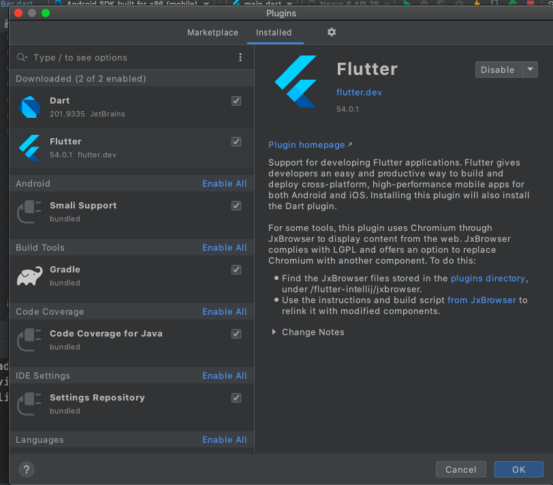Click the Gradle elephant icon
The width and height of the screenshot is (553, 485).
click(30, 276)
